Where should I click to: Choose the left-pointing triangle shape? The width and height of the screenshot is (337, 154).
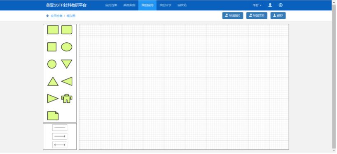67,81
